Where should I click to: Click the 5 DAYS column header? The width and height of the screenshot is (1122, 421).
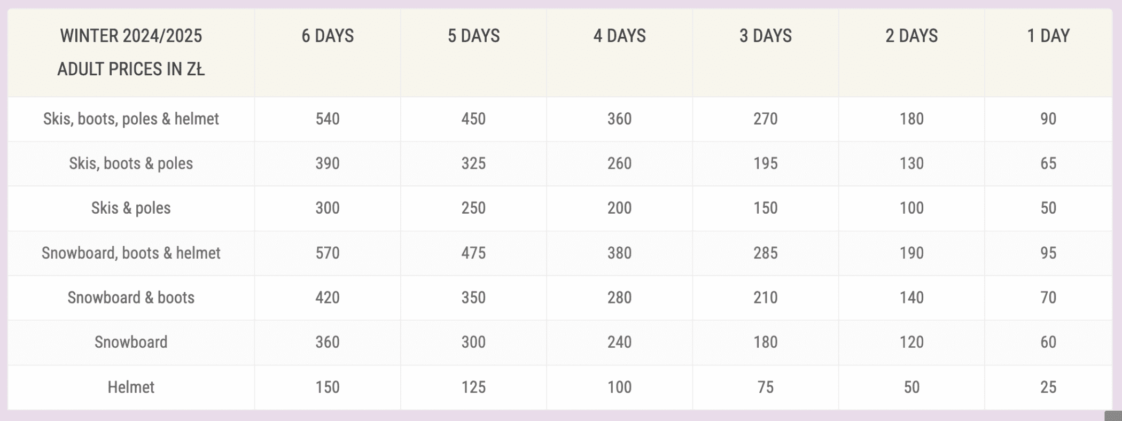pos(473,36)
